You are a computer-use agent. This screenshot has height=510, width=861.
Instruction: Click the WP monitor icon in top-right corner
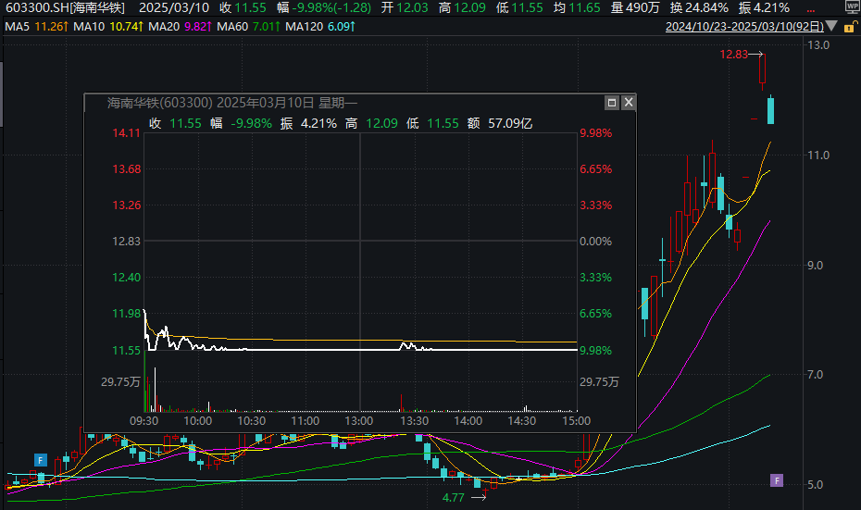[x=852, y=6]
